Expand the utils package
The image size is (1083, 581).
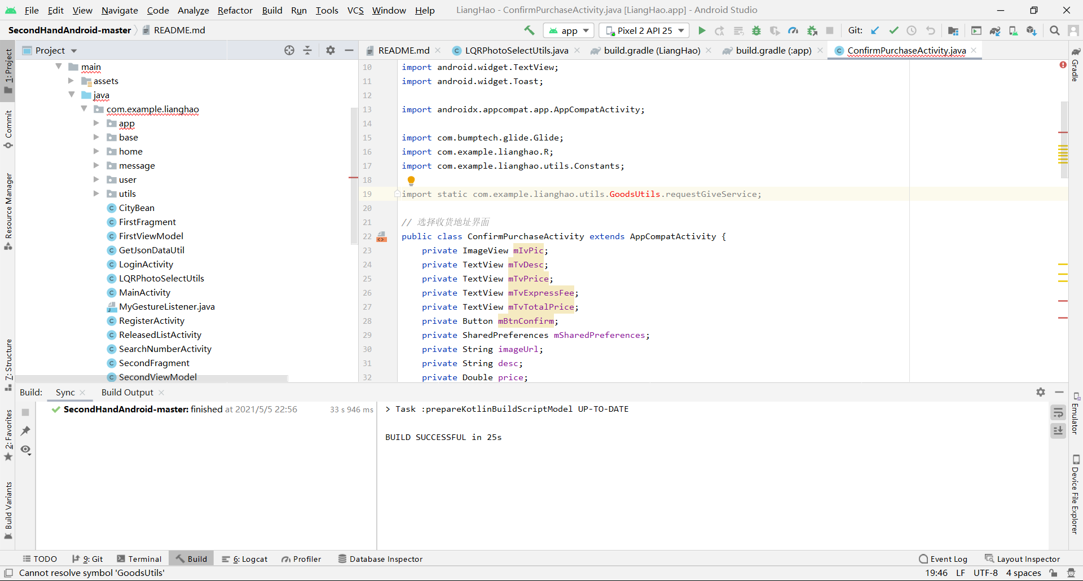[x=96, y=193]
